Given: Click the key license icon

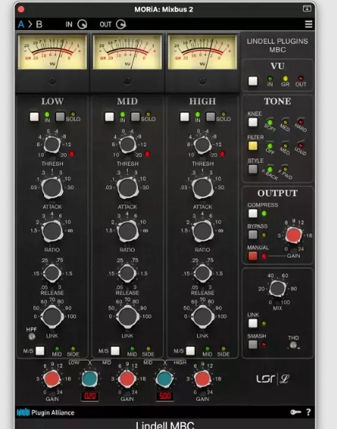Looking at the screenshot, I should (x=295, y=412).
